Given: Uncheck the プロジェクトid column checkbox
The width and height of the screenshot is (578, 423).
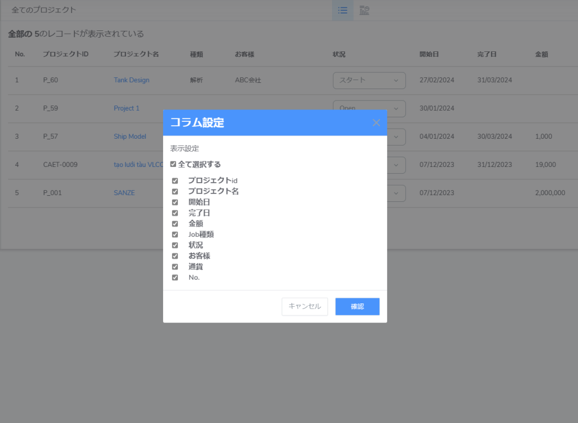Looking at the screenshot, I should point(175,180).
